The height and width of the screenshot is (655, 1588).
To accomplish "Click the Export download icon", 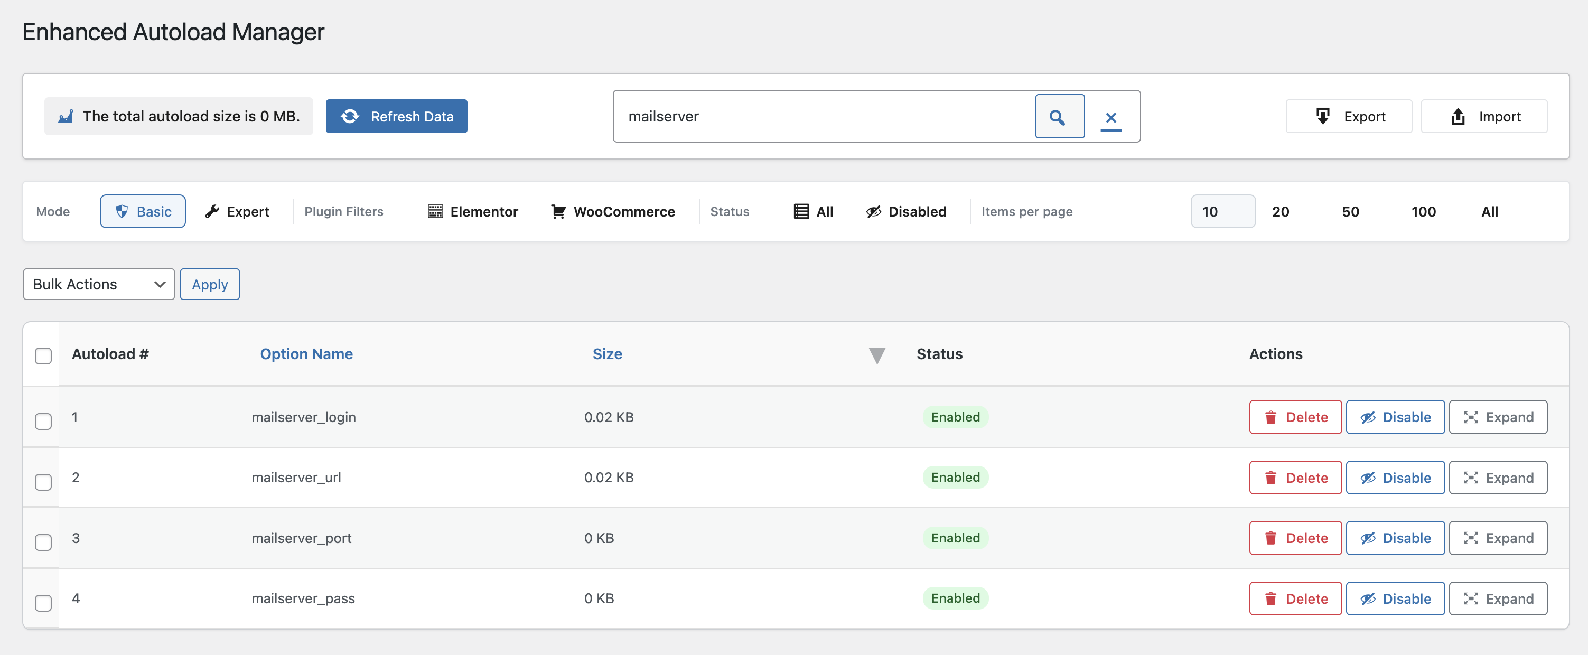I will click(1323, 116).
